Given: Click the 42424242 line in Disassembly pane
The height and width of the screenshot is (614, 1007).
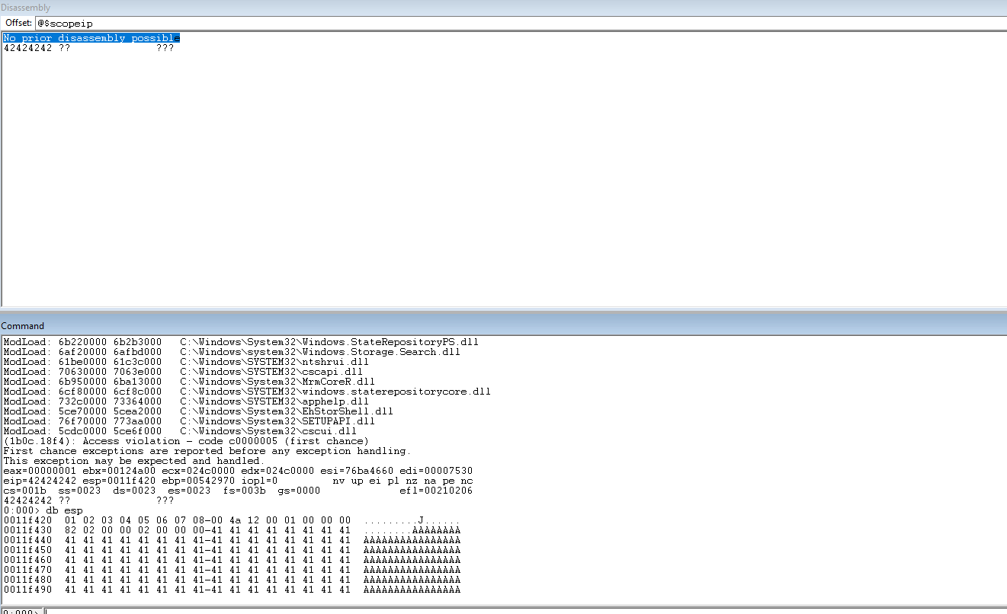Looking at the screenshot, I should click(x=88, y=48).
